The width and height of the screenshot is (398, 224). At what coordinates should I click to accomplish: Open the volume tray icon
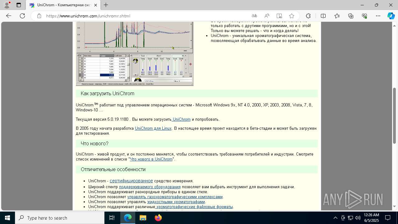[x=358, y=218]
